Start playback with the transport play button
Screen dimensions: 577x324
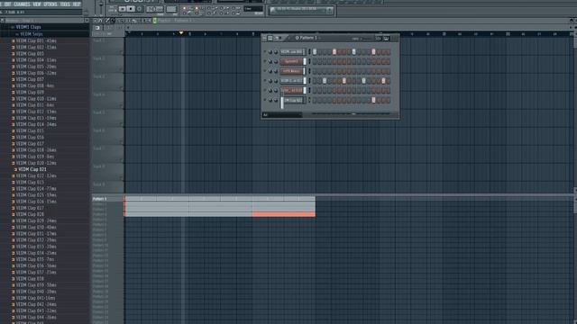click(x=123, y=9)
